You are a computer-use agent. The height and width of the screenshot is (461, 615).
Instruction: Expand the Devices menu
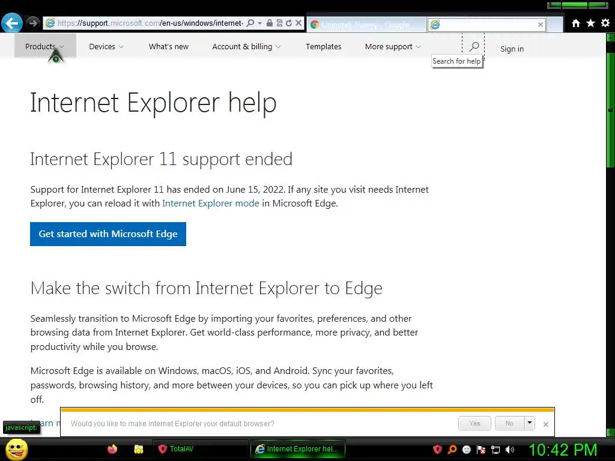point(106,46)
